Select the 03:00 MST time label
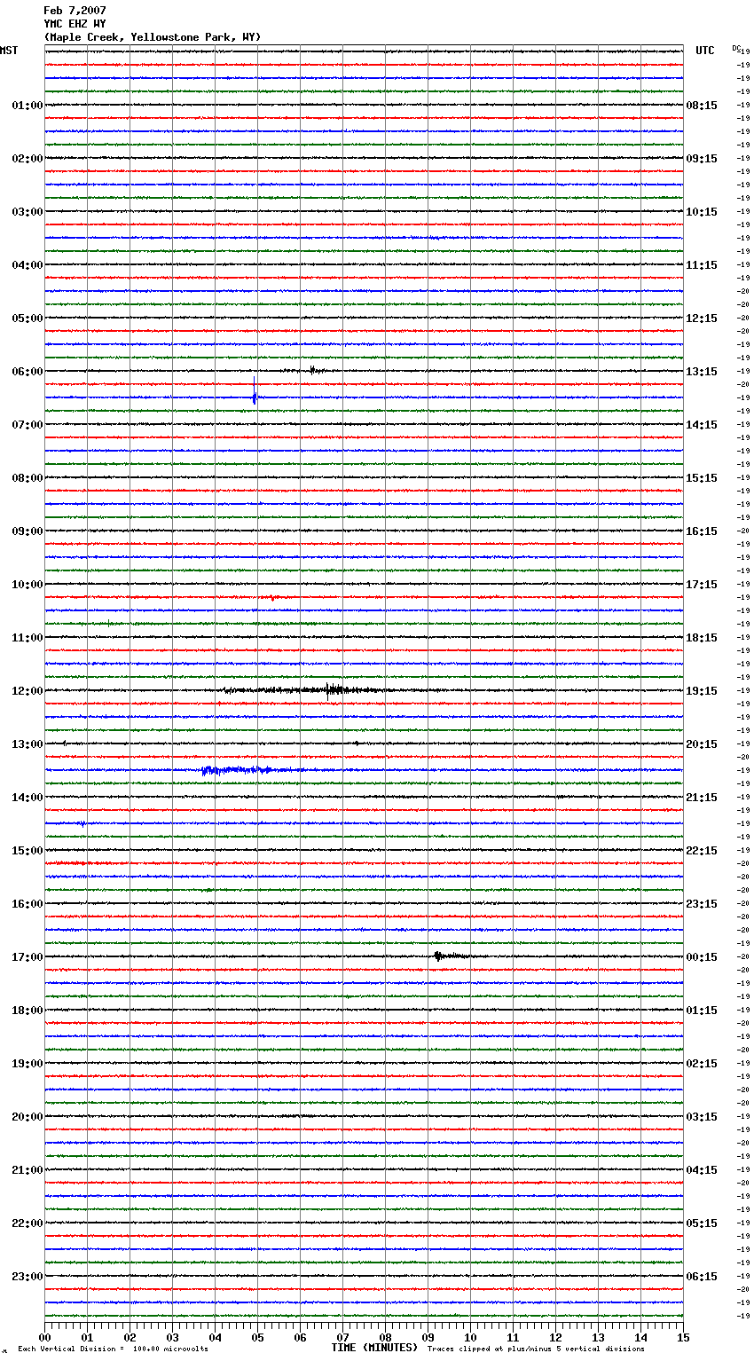 pyautogui.click(x=27, y=212)
